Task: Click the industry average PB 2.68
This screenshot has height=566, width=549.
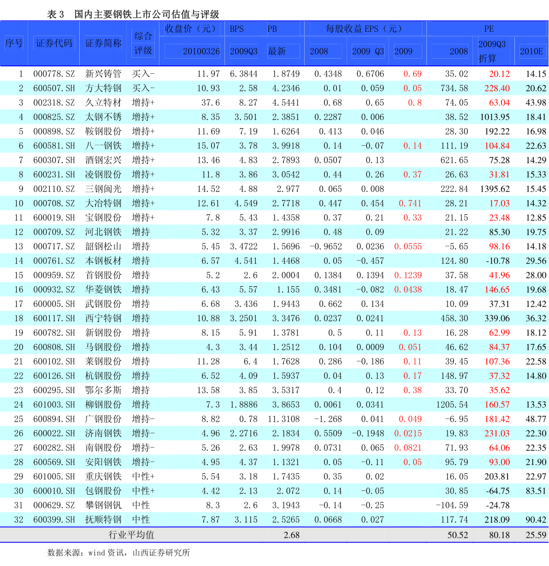Action: [292, 535]
